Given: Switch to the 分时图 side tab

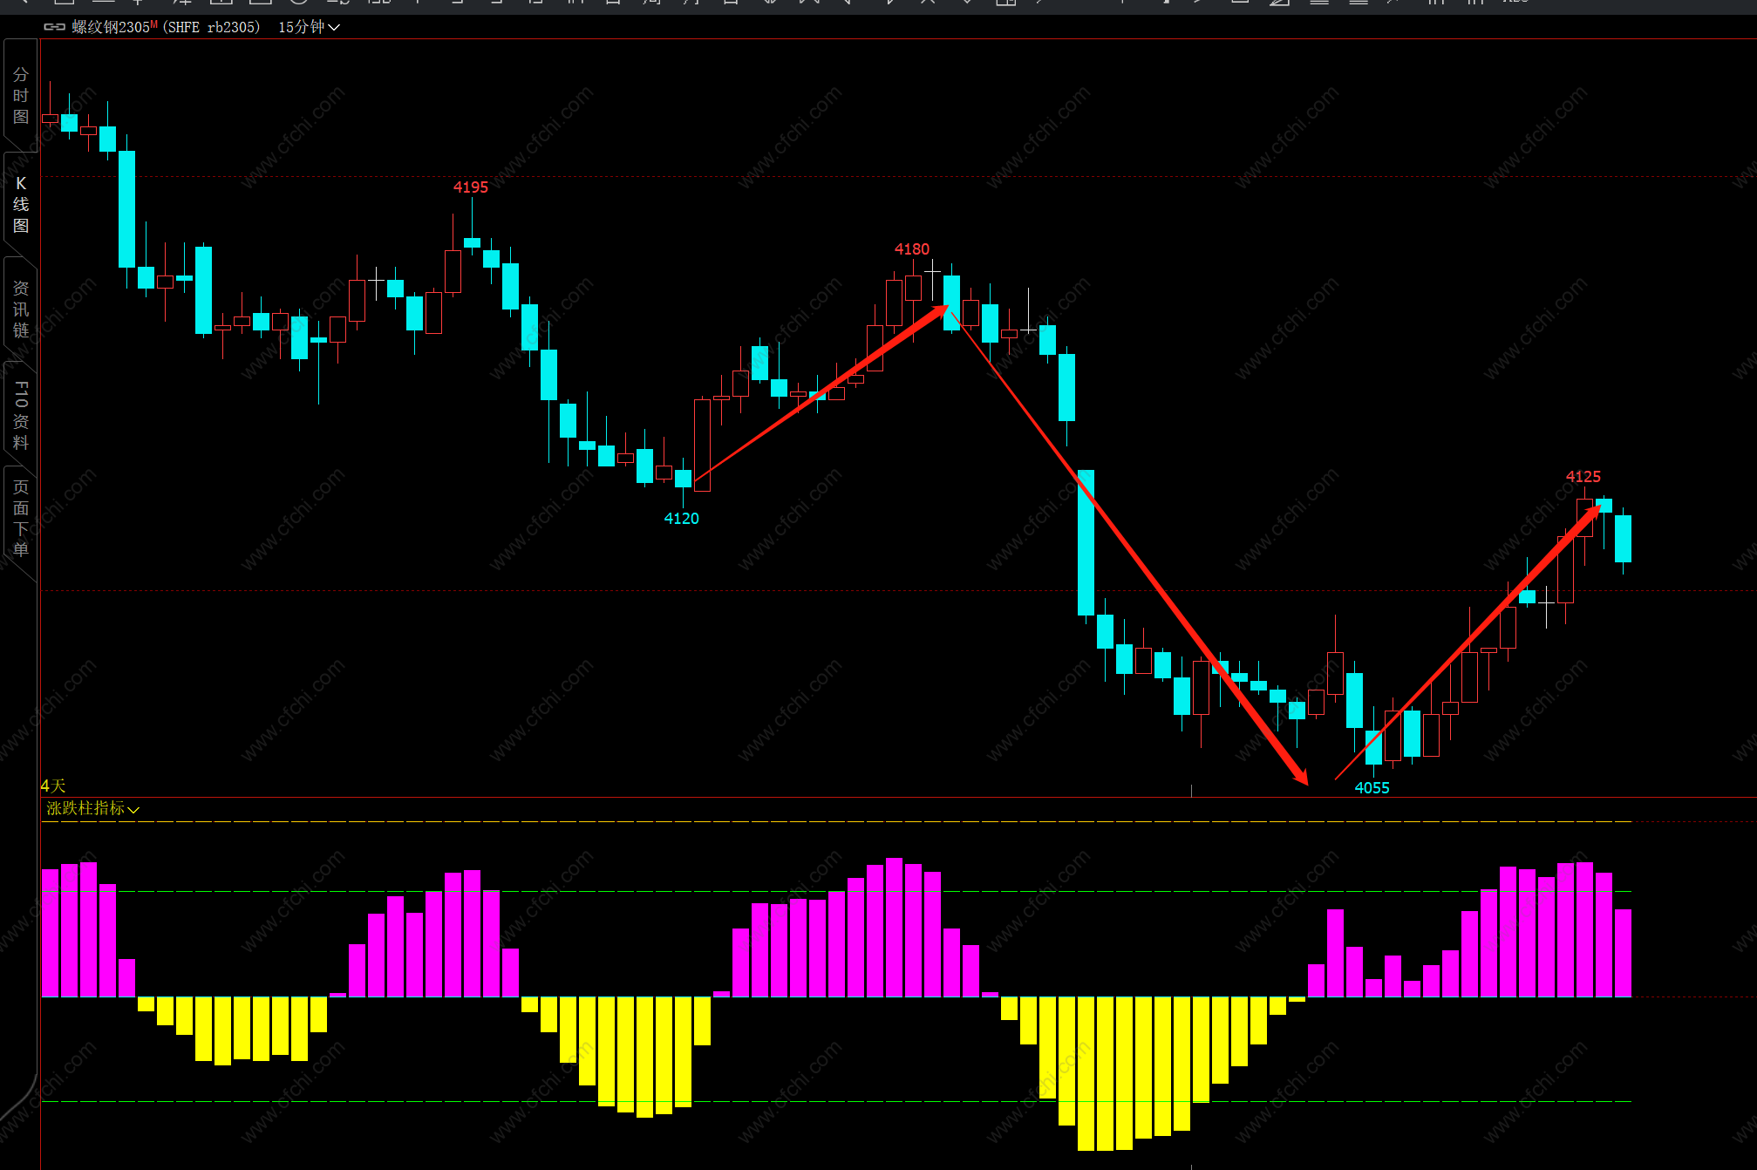Looking at the screenshot, I should (21, 95).
